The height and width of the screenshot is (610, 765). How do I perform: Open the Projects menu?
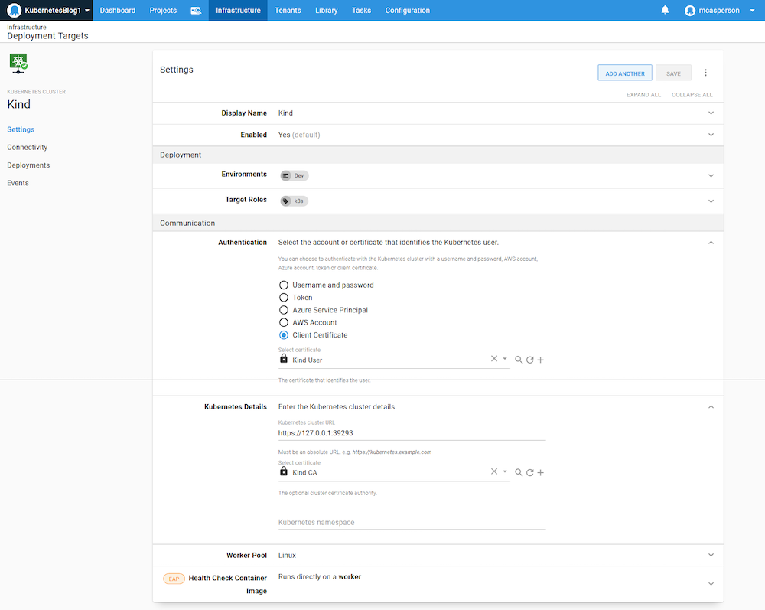[x=163, y=11]
